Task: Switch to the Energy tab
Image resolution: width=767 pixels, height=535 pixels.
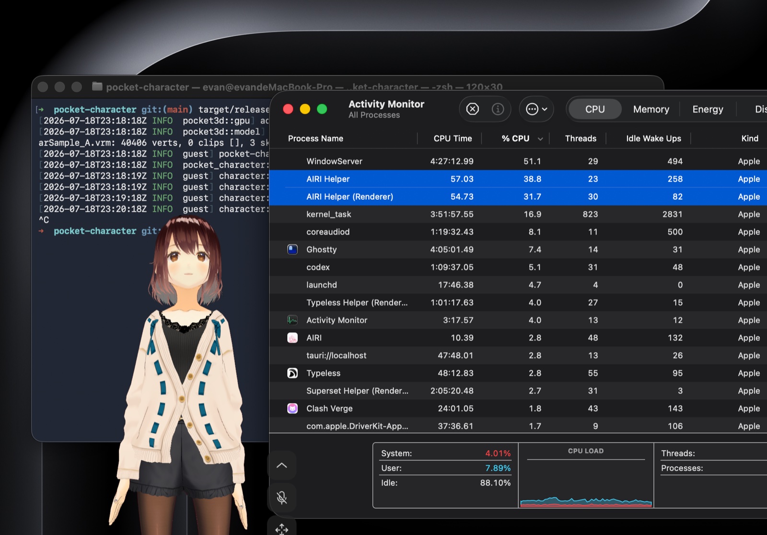Action: [x=708, y=109]
